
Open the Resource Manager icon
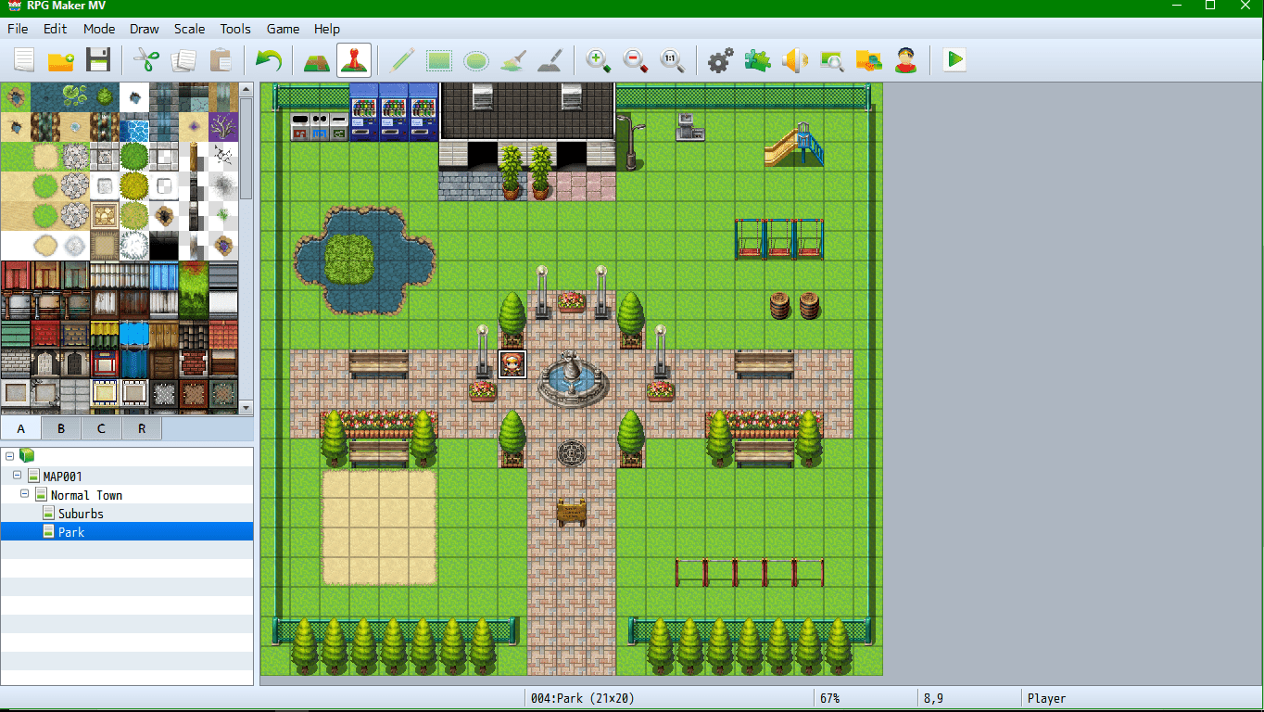click(869, 60)
